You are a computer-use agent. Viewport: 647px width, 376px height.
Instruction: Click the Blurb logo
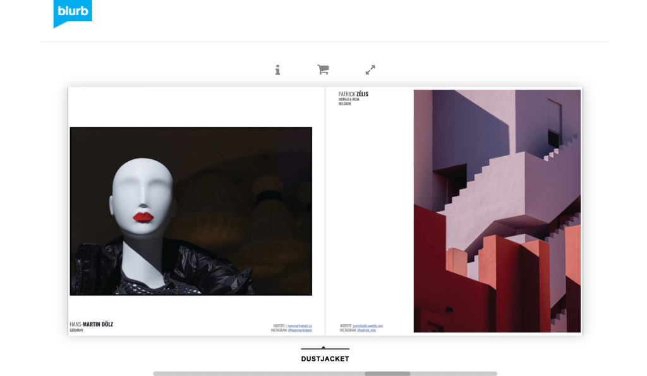click(72, 12)
